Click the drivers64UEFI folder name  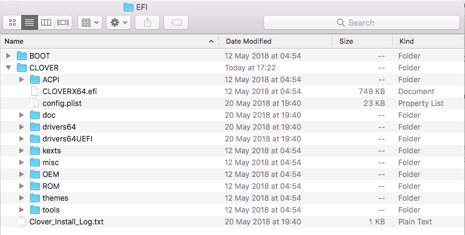point(67,138)
